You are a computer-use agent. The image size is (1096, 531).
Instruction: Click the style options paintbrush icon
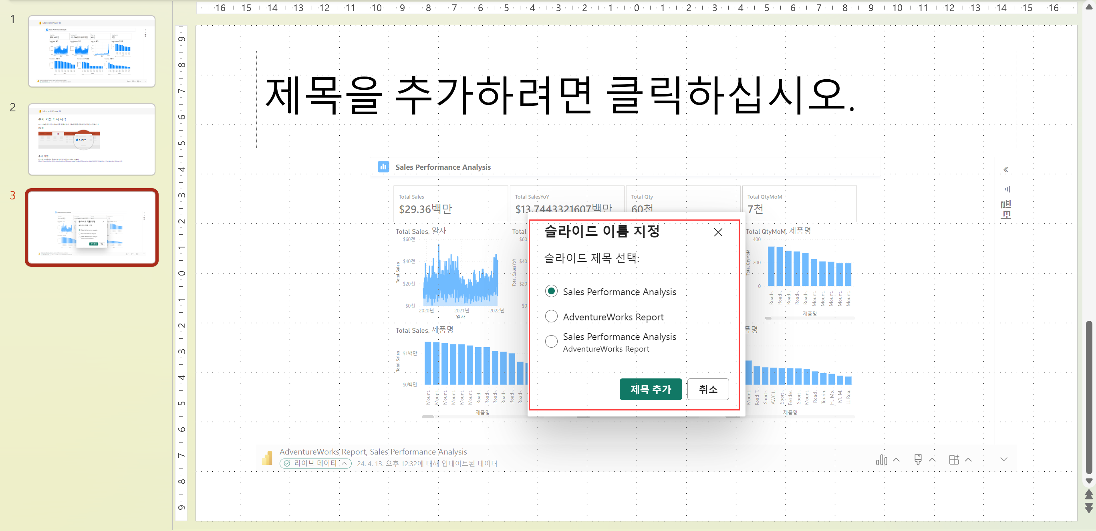tap(918, 460)
